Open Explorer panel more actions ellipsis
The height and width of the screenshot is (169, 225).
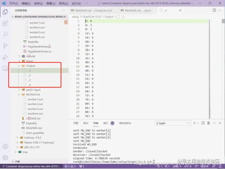pyautogui.click(x=63, y=10)
